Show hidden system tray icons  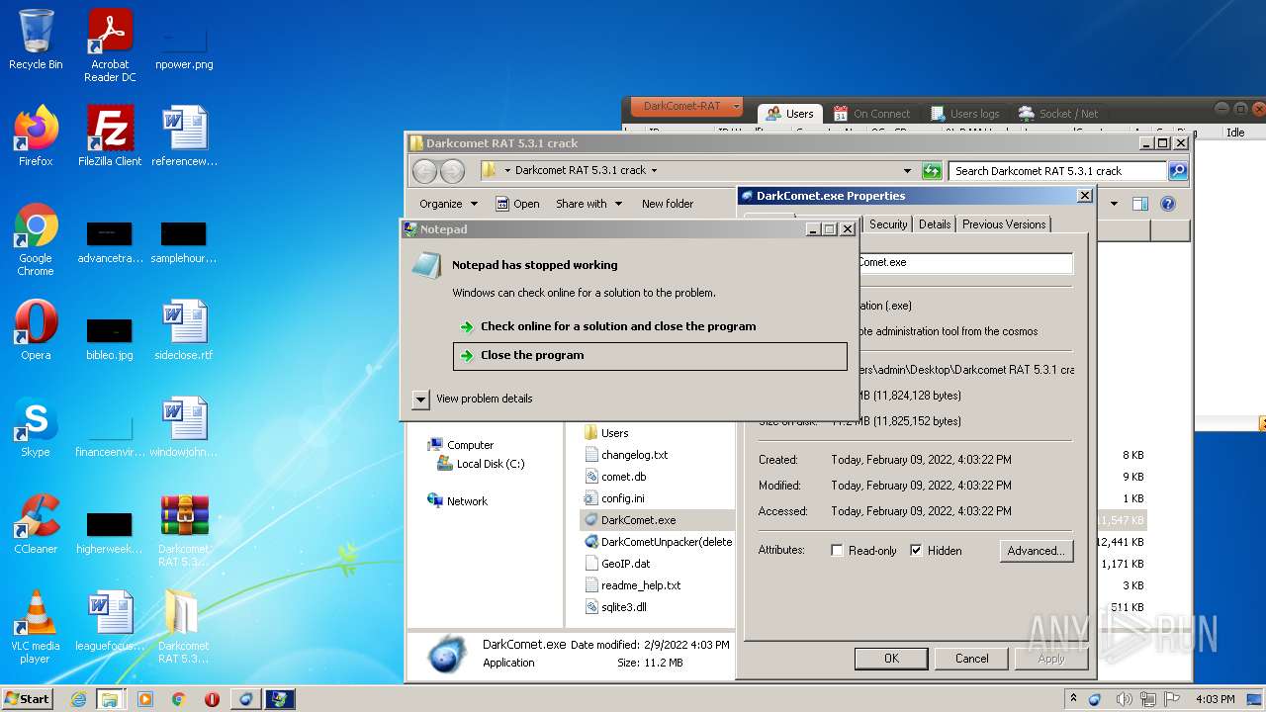(1073, 699)
